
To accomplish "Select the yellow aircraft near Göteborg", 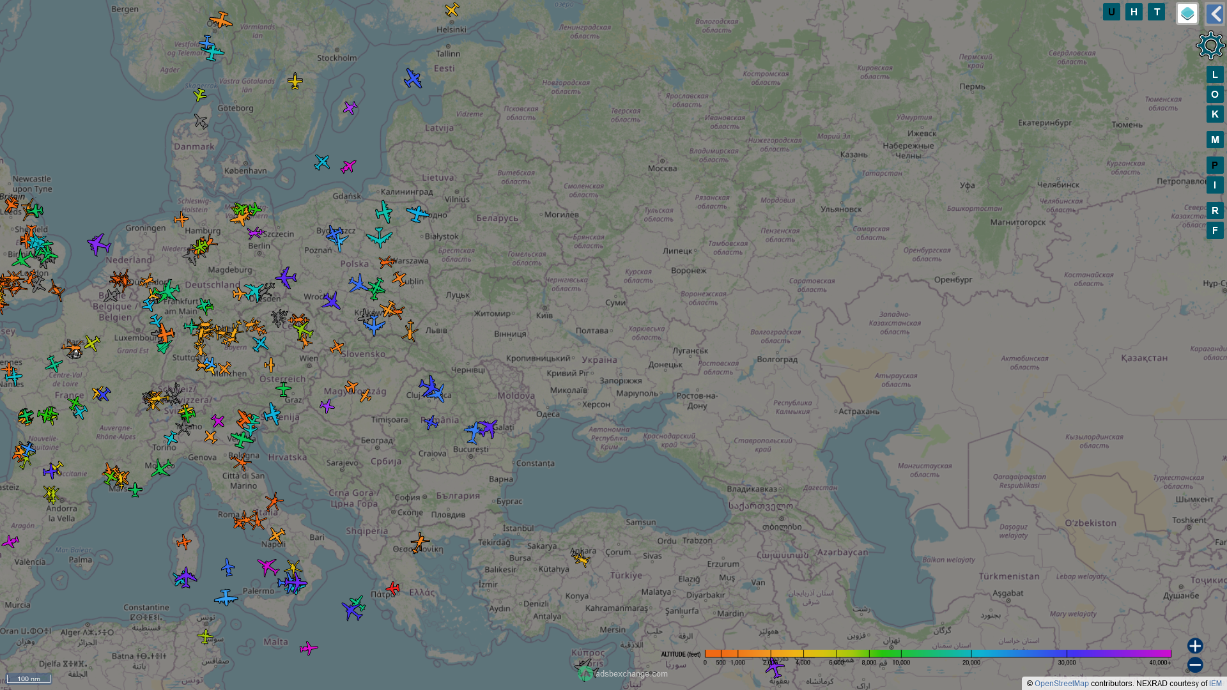I will point(200,95).
